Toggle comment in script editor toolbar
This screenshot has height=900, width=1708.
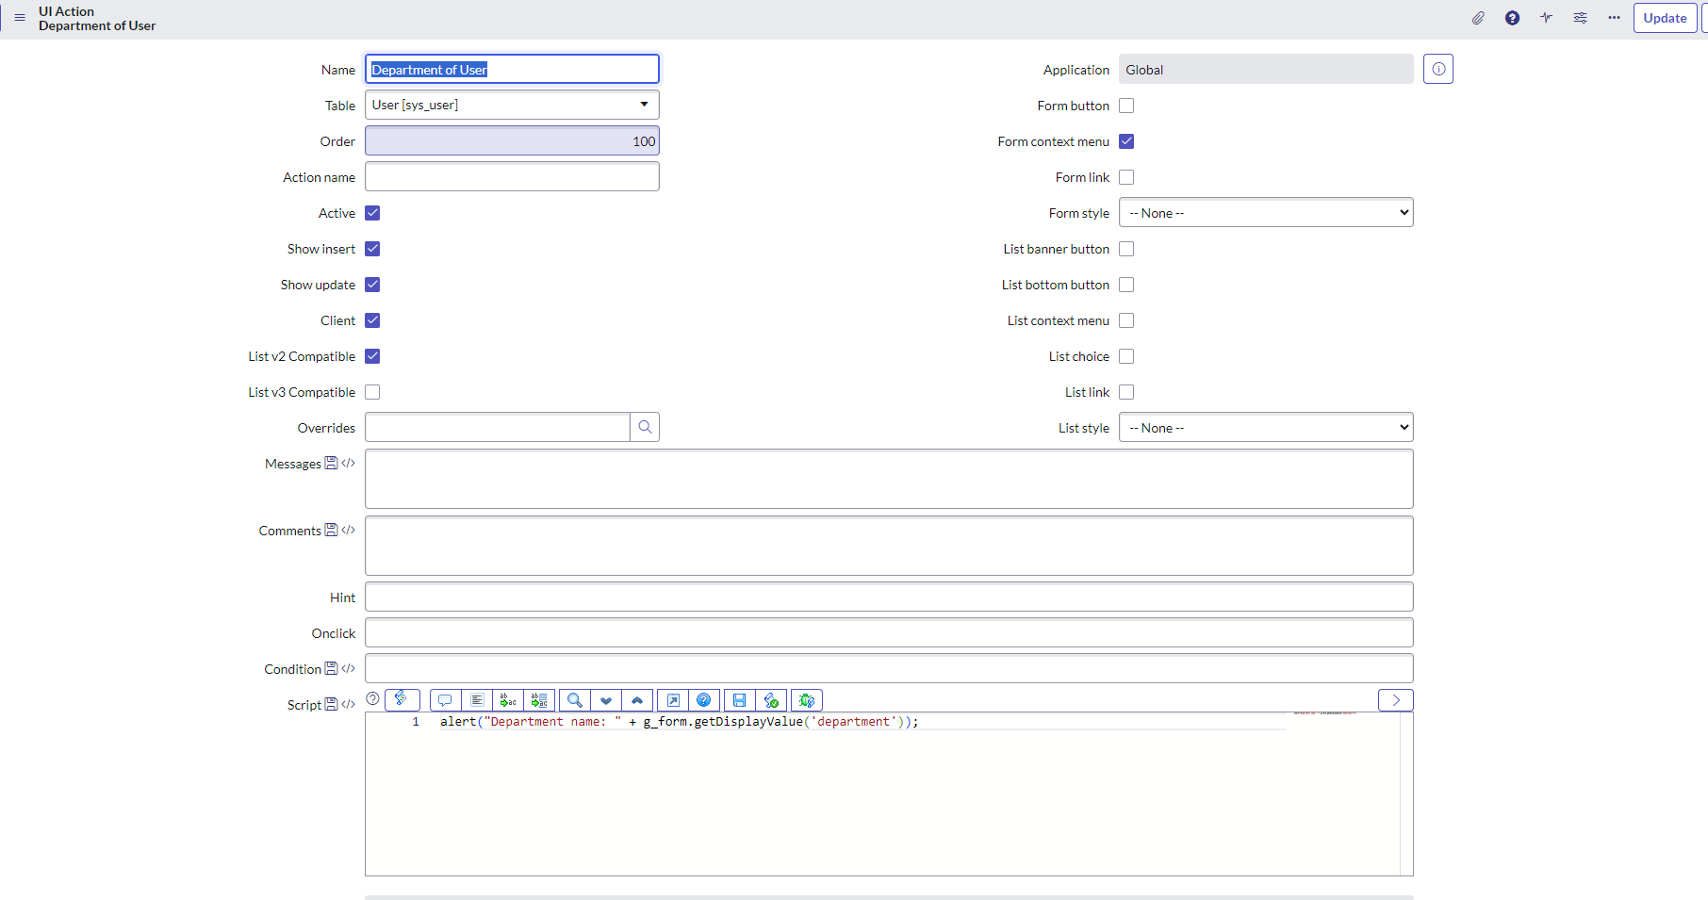pos(445,700)
